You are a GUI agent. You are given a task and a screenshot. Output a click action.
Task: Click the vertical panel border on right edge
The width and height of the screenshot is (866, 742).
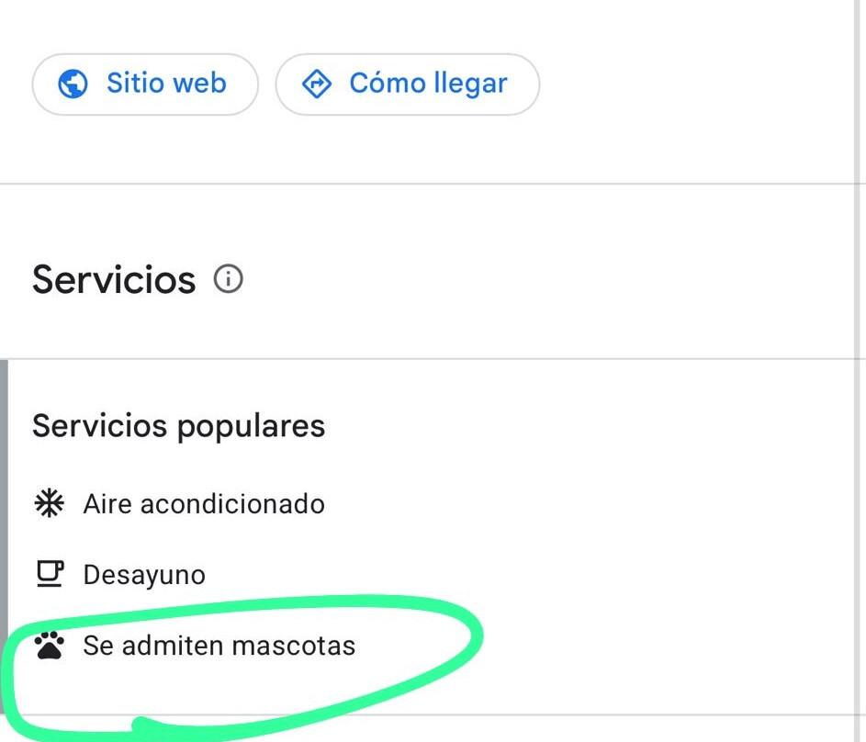coord(855,371)
